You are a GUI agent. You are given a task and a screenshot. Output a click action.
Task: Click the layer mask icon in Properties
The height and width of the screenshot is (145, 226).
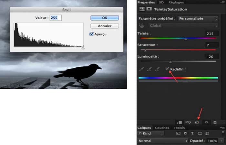click(x=149, y=9)
